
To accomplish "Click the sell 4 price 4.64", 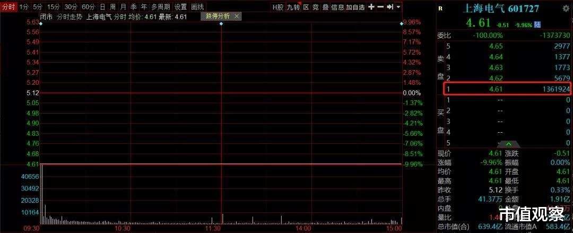I will pos(497,57).
